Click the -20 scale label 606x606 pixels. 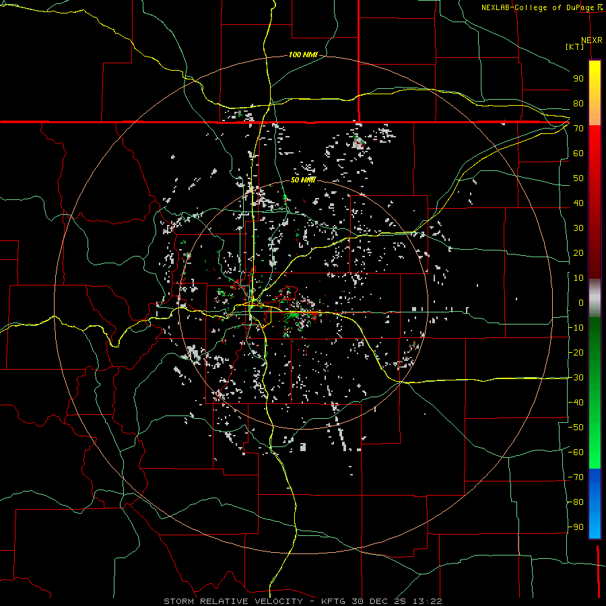pos(576,352)
